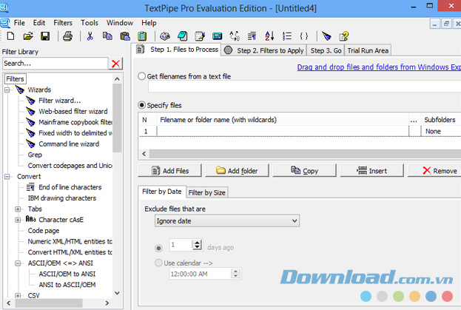Screen dimensions: 461x310
Task: Click the sort A to Z icon
Action: click(x=269, y=36)
